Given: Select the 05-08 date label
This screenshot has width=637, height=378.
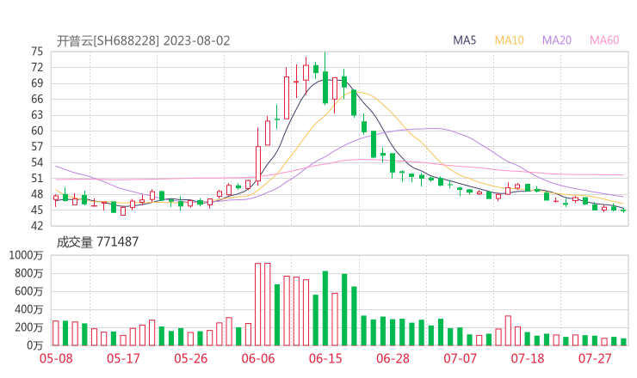Looking at the screenshot, I should 56,358.
